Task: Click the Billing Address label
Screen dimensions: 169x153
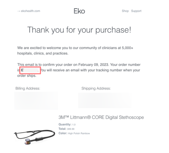Action: (x=28, y=88)
